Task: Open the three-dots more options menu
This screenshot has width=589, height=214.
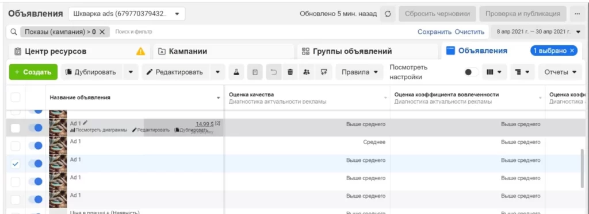Action: pos(577,14)
